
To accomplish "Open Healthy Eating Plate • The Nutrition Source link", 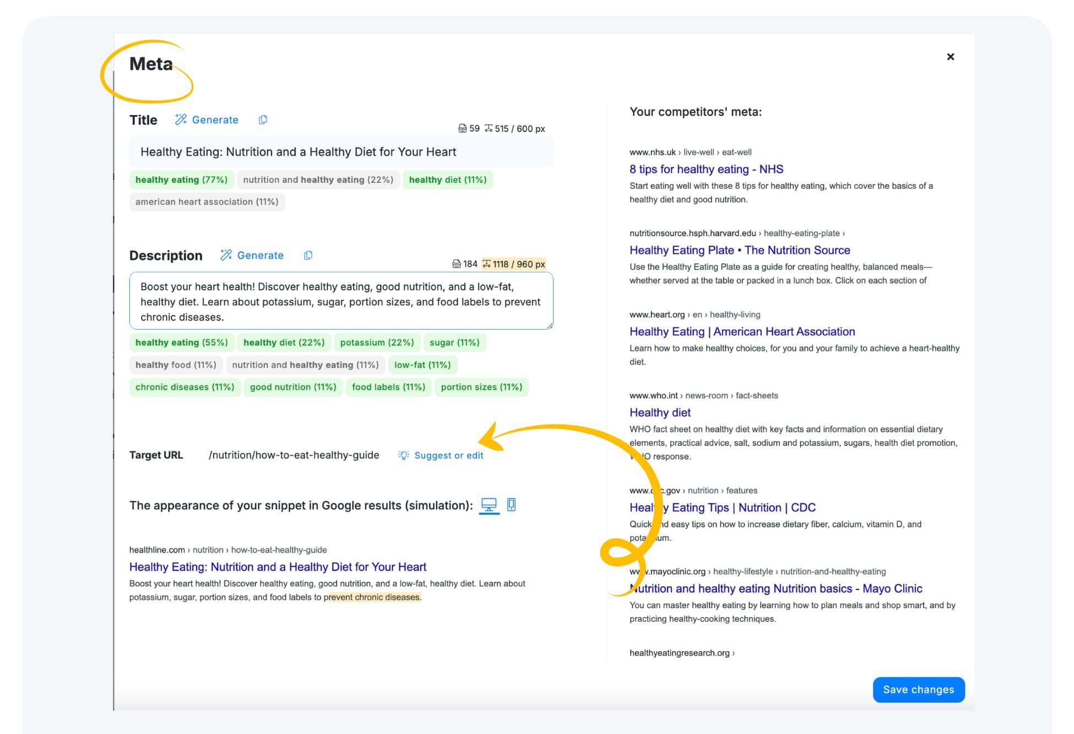I will [x=740, y=251].
